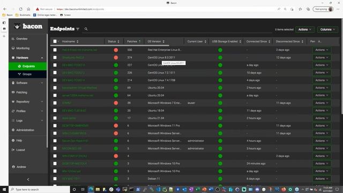Viewport: 343px width, 193px height.
Task: Check the CentOS Linux 7.4.1708 row checkbox
Action: click(55, 80)
